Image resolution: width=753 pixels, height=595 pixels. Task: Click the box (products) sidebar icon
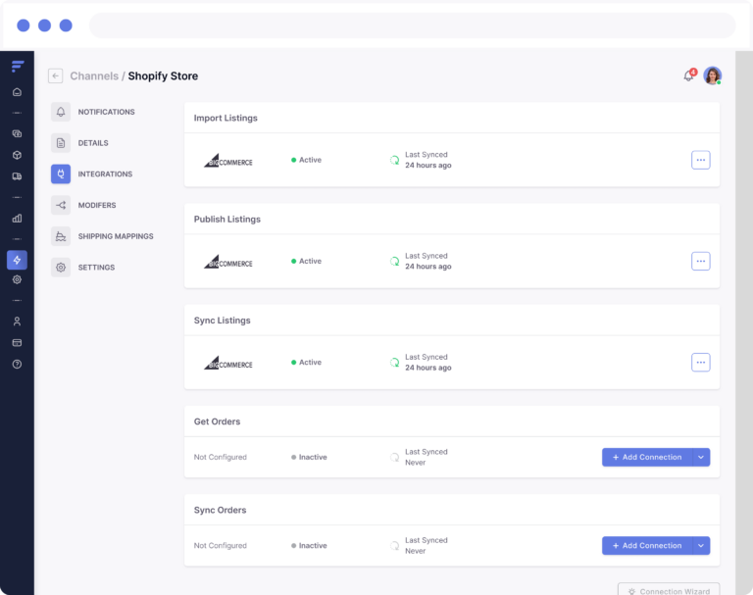coord(17,155)
